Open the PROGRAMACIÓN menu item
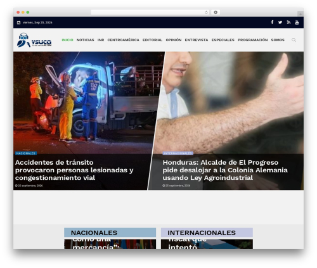This screenshot has width=317, height=268. coord(253,40)
